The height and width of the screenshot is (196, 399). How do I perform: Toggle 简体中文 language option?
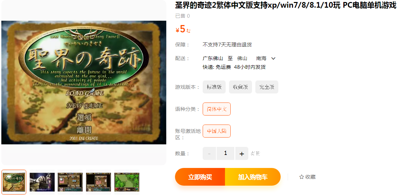[217, 109]
